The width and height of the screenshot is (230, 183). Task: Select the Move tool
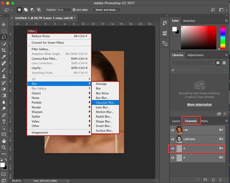point(4,24)
